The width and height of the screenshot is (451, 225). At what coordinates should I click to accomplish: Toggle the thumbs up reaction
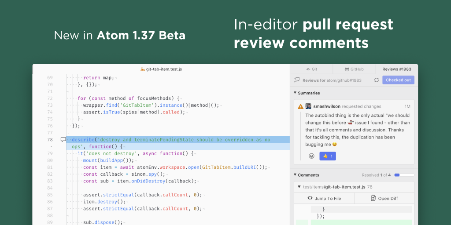coord(328,156)
